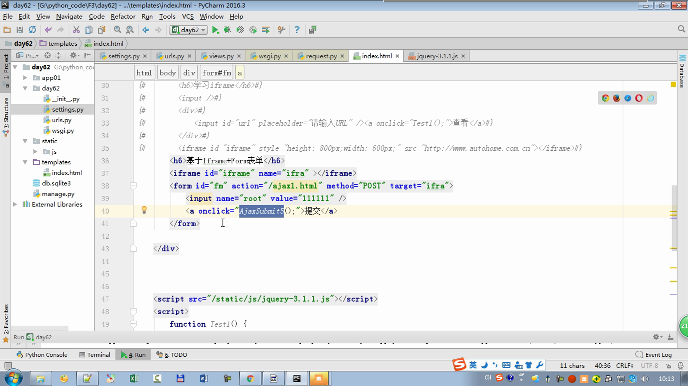
Task: Select manage.py in project tree
Action: pos(58,194)
